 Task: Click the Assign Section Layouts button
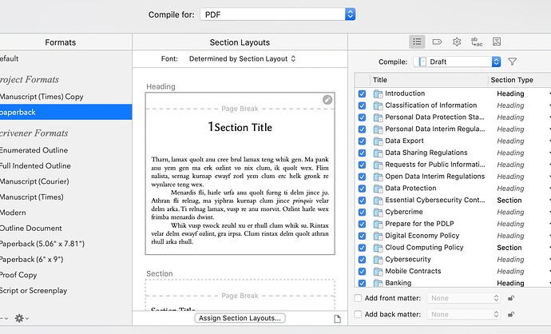240,318
